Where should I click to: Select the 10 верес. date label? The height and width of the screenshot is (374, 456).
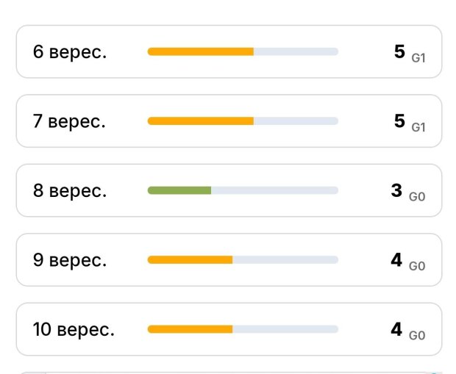(74, 330)
